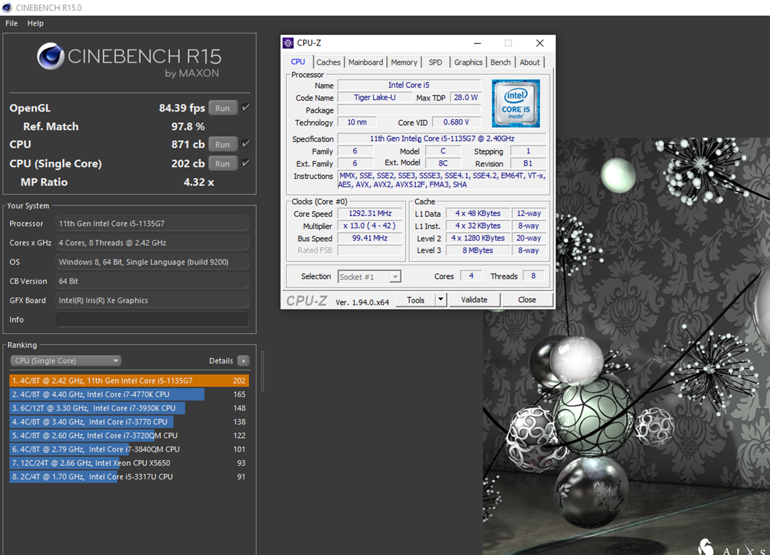Switch to the Mainboard tab in CPU-Z
The height and width of the screenshot is (555, 770).
pos(365,62)
